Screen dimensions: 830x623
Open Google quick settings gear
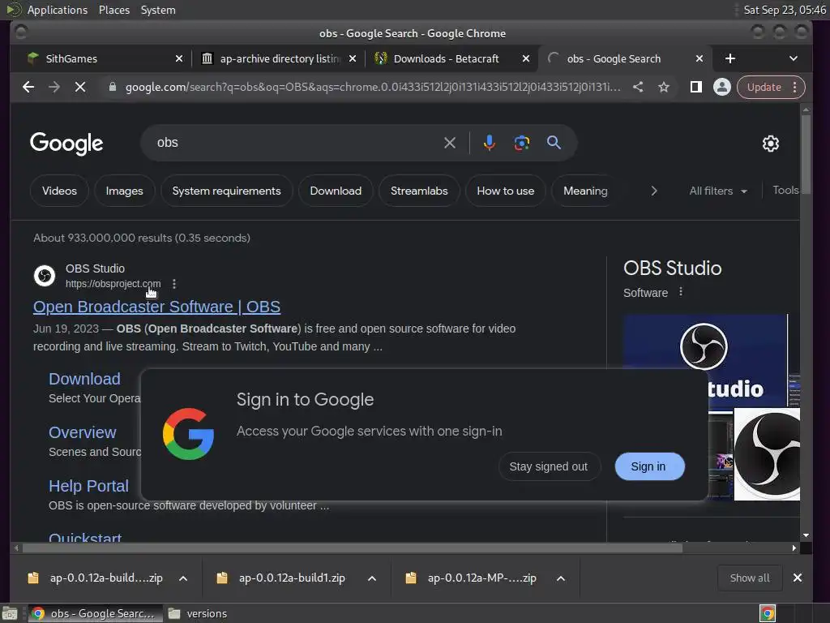[x=770, y=143]
